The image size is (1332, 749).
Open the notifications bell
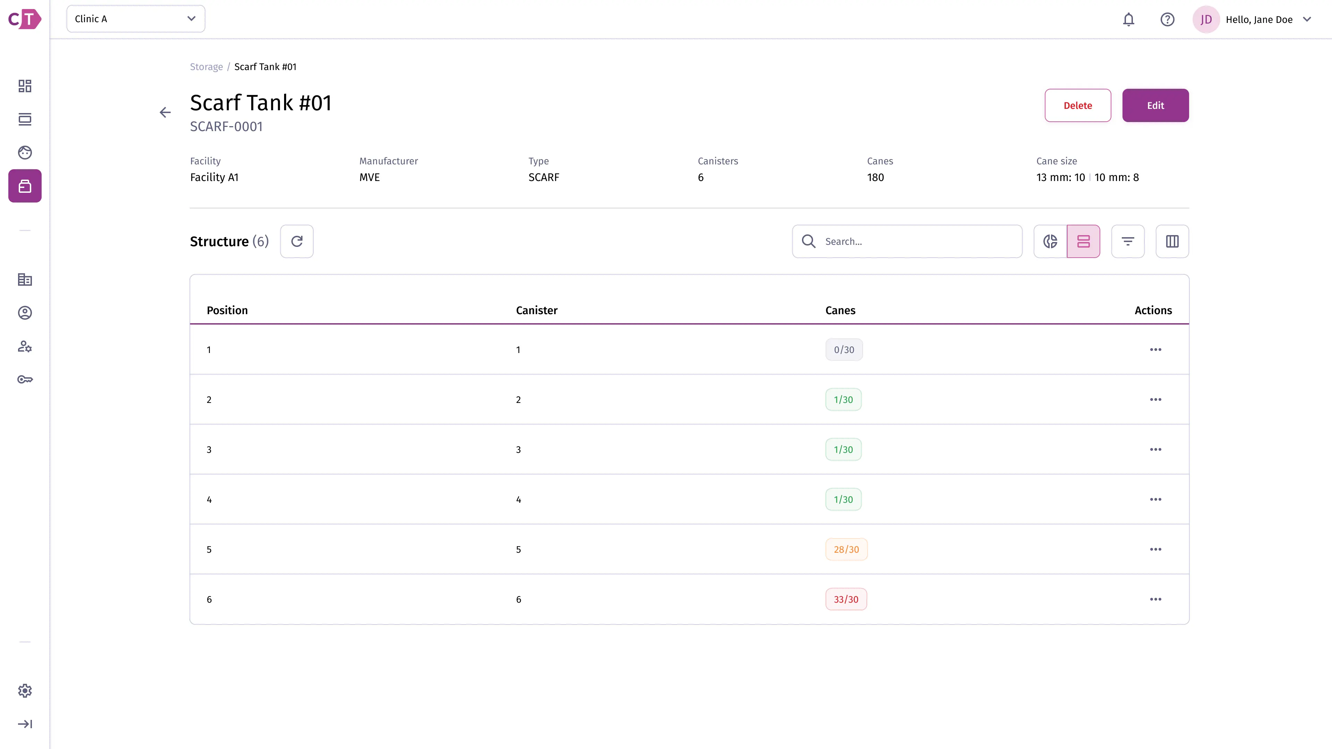(1129, 20)
